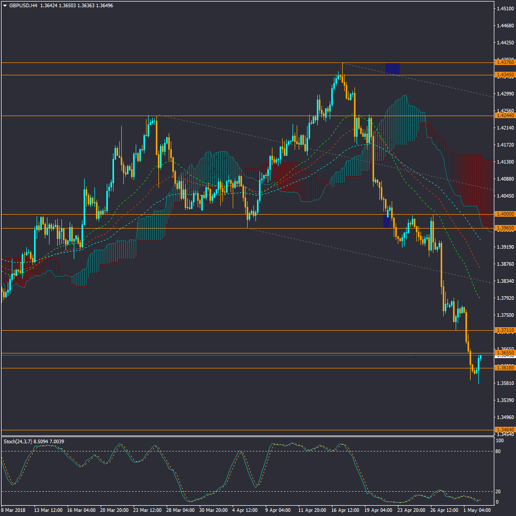Click the small blue rectangle near 1.40000 line
This screenshot has height=516, width=516.
pos(386,221)
